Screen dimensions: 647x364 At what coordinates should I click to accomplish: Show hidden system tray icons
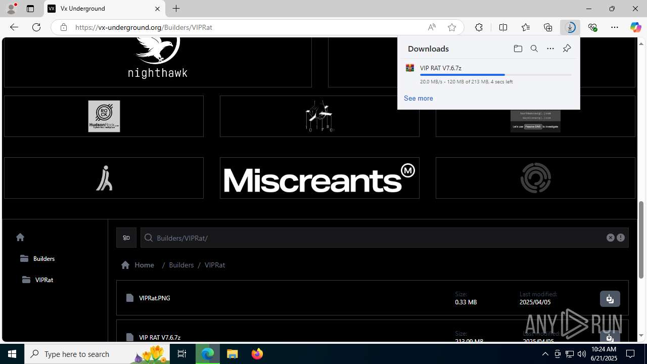point(545,354)
